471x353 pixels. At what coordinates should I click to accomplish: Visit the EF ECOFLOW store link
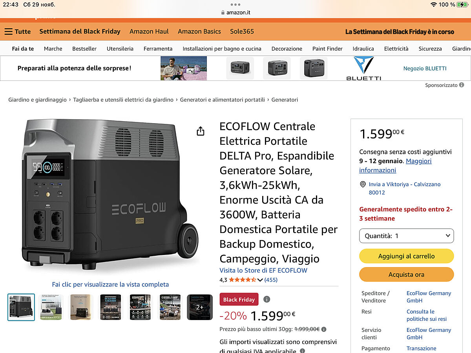(263, 270)
